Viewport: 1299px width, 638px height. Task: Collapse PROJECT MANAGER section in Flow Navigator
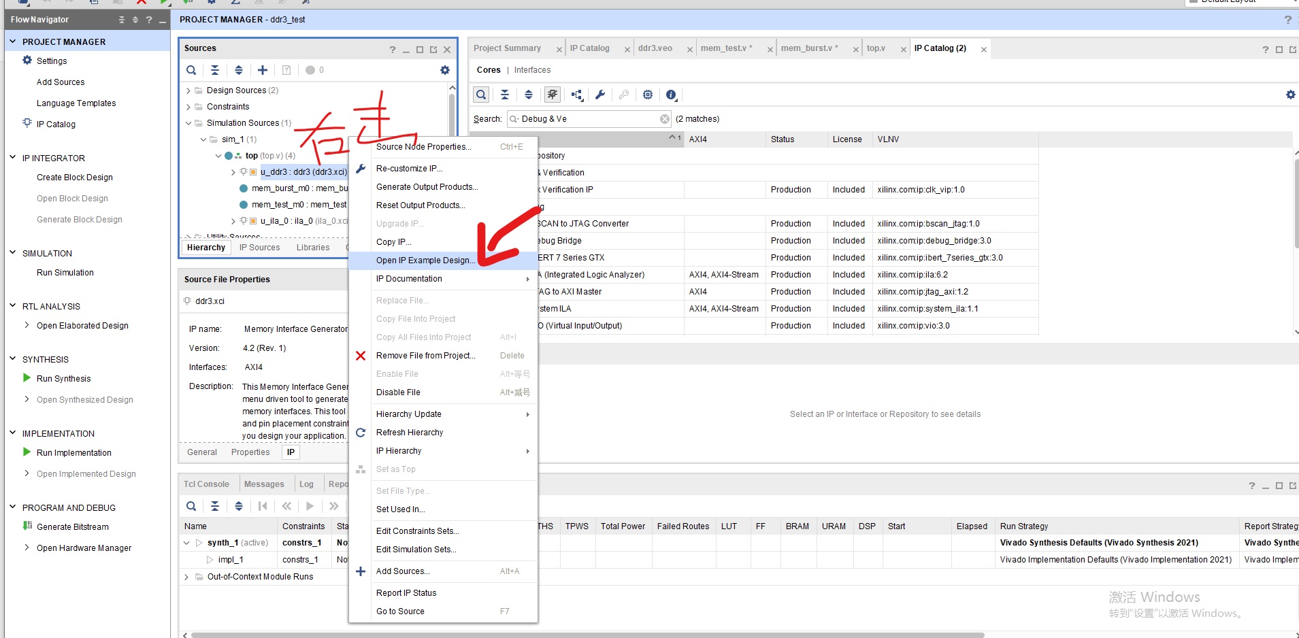click(x=12, y=41)
